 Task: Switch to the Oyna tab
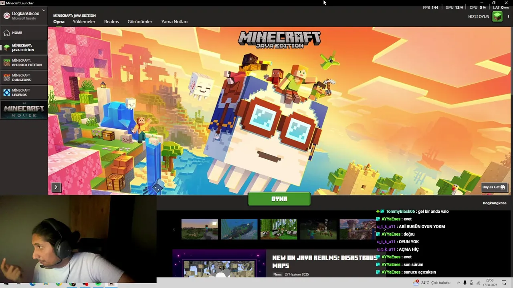59,22
